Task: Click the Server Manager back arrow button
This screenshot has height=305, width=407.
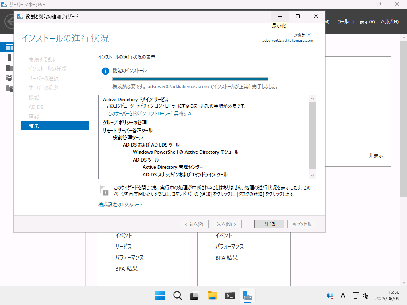Action: [10, 21]
